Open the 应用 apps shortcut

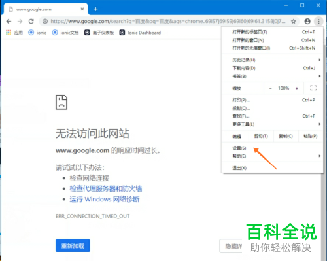[14, 33]
